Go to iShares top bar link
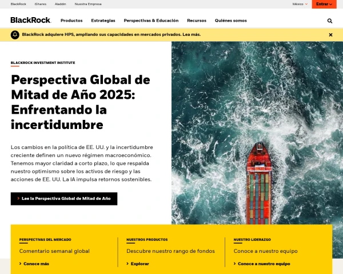 pos(41,4)
